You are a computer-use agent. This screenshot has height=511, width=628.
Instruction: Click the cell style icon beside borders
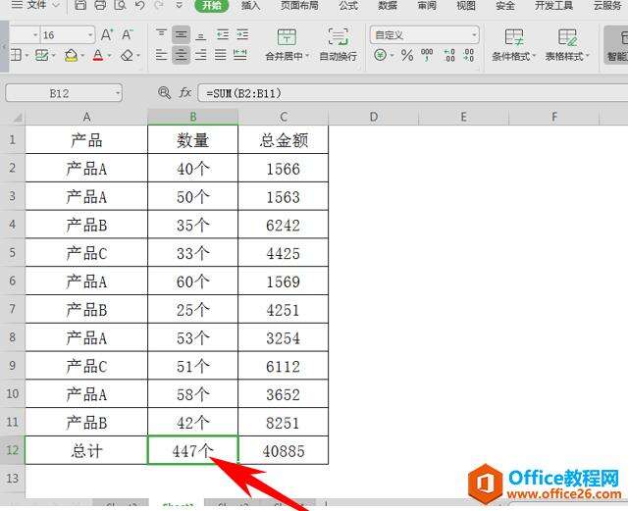[x=41, y=55]
